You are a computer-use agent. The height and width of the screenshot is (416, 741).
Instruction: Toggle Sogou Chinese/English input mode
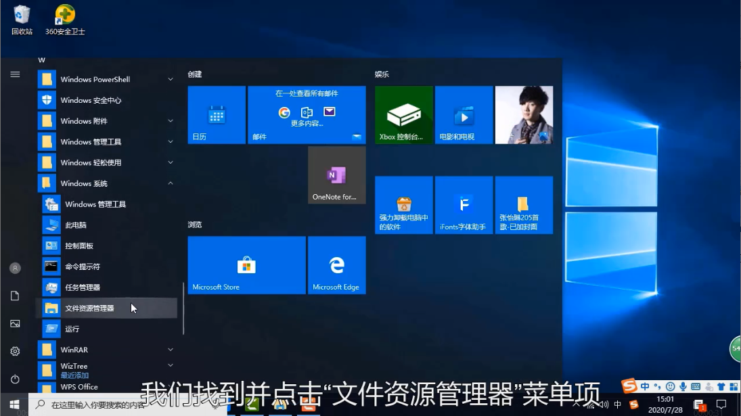click(x=645, y=387)
